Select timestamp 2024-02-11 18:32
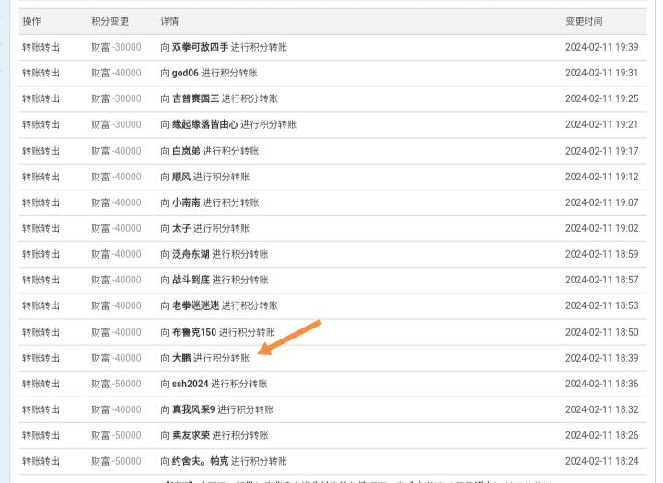Image resolution: width=663 pixels, height=483 pixels. click(601, 409)
